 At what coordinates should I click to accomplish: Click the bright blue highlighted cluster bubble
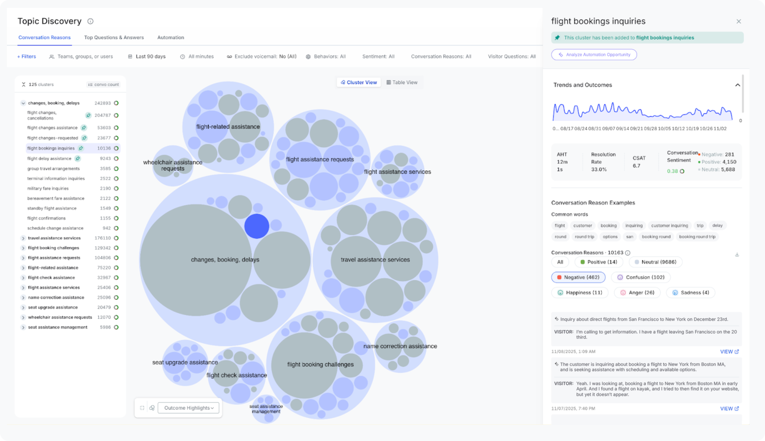[257, 226]
